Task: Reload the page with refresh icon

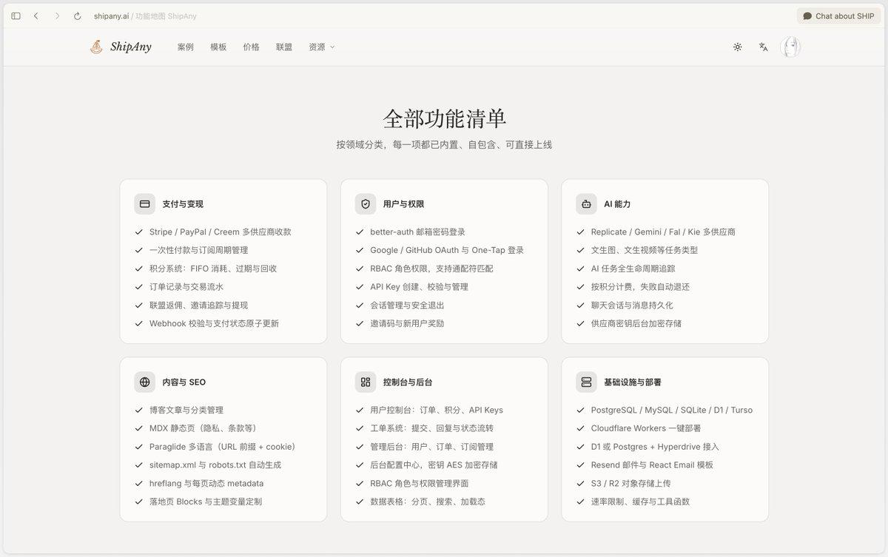Action: [x=78, y=16]
